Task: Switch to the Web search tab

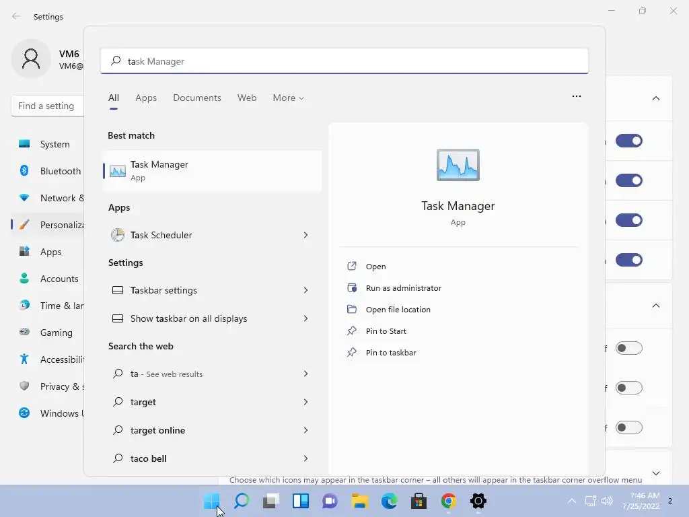Action: click(247, 98)
